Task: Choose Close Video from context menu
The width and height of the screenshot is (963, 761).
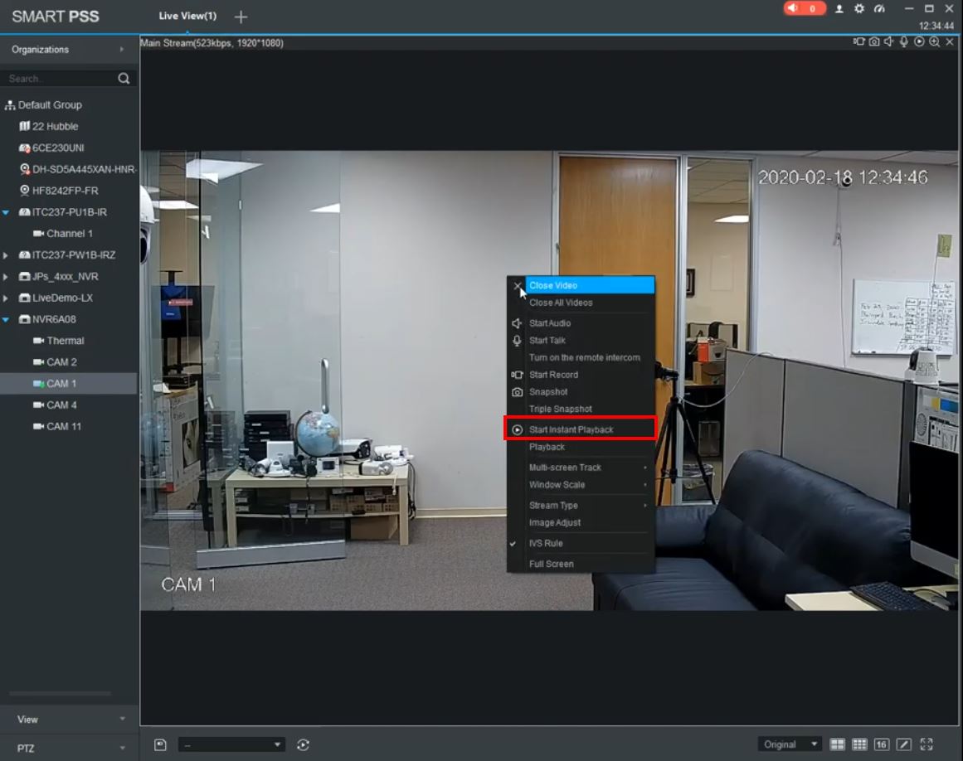Action: pos(581,285)
